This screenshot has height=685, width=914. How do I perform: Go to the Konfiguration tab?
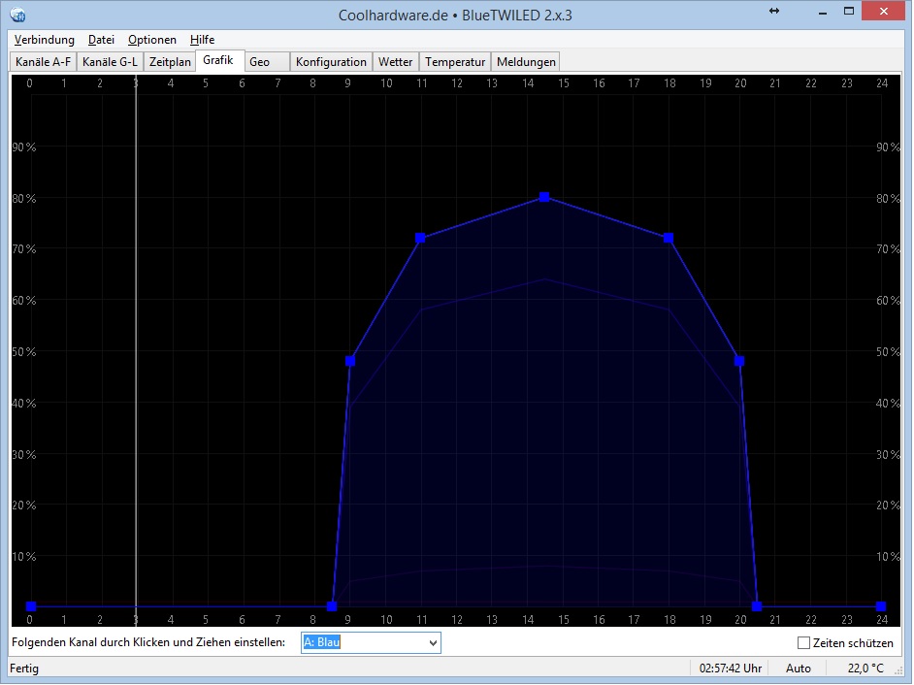point(331,62)
